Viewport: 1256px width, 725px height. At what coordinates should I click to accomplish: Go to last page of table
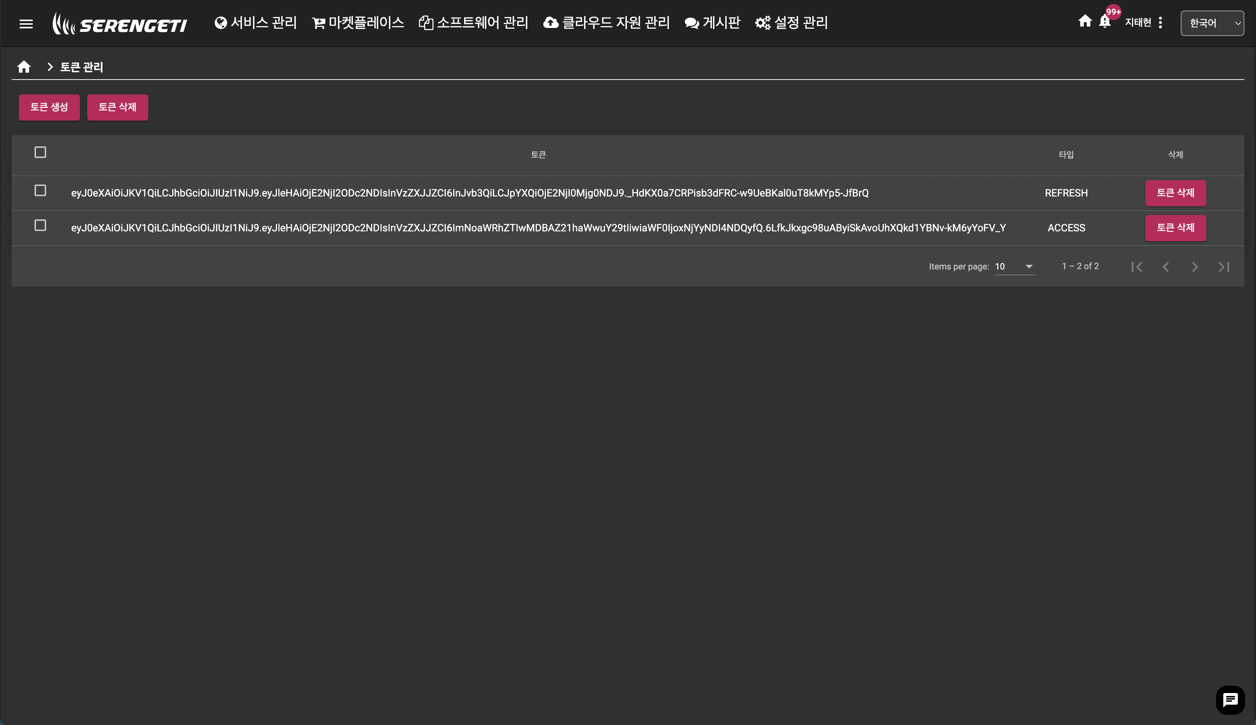[x=1224, y=267]
